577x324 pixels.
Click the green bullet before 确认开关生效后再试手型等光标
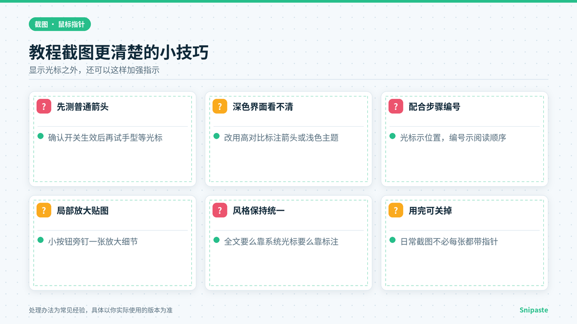(x=40, y=136)
